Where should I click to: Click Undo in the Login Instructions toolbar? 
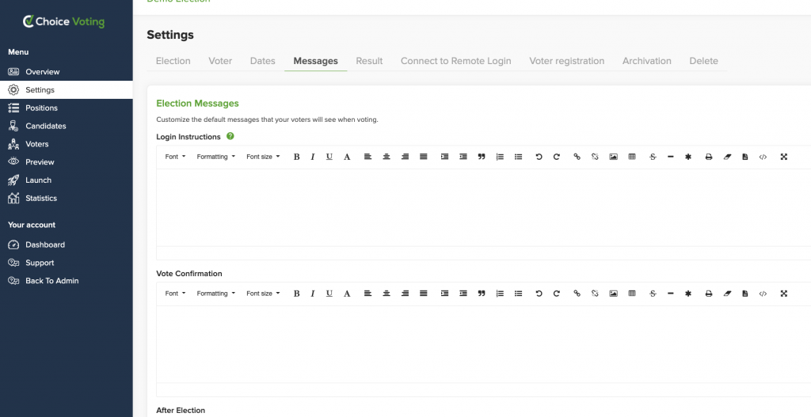point(539,157)
